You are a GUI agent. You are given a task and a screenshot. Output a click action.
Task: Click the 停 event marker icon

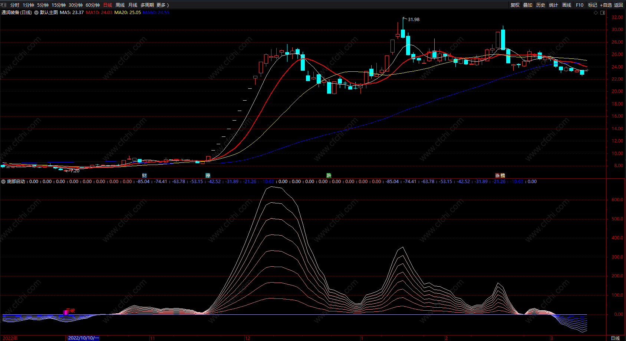(x=208, y=175)
